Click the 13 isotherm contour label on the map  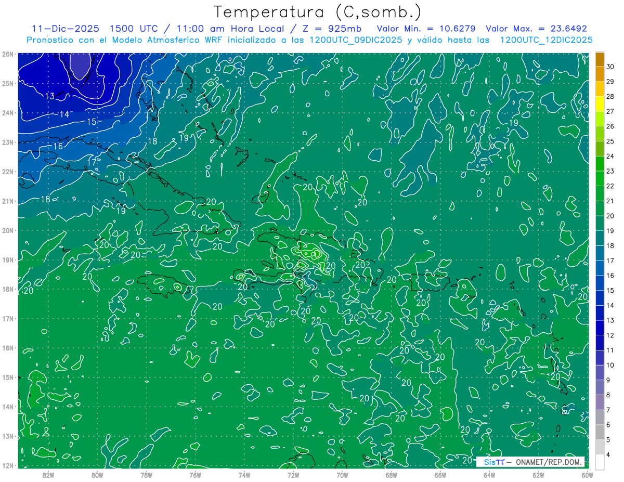coord(50,96)
